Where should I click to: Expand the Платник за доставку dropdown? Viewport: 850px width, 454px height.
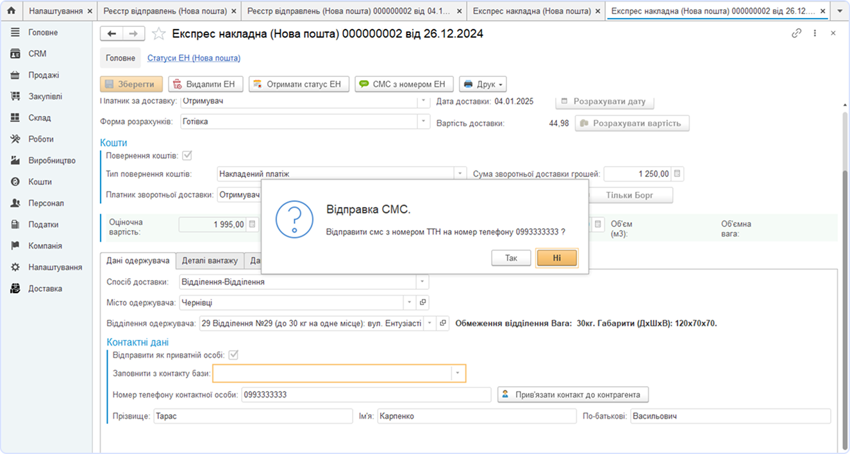coord(423,101)
